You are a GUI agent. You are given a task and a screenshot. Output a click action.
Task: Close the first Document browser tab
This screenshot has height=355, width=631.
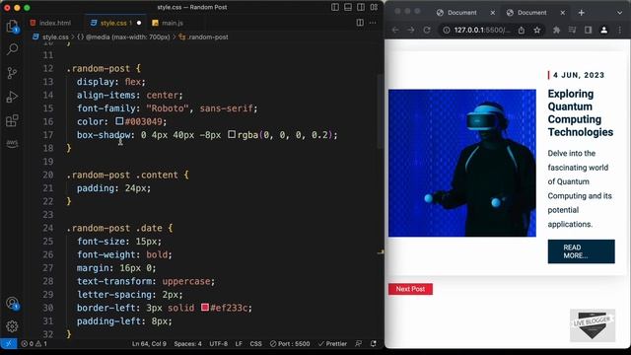[493, 13]
